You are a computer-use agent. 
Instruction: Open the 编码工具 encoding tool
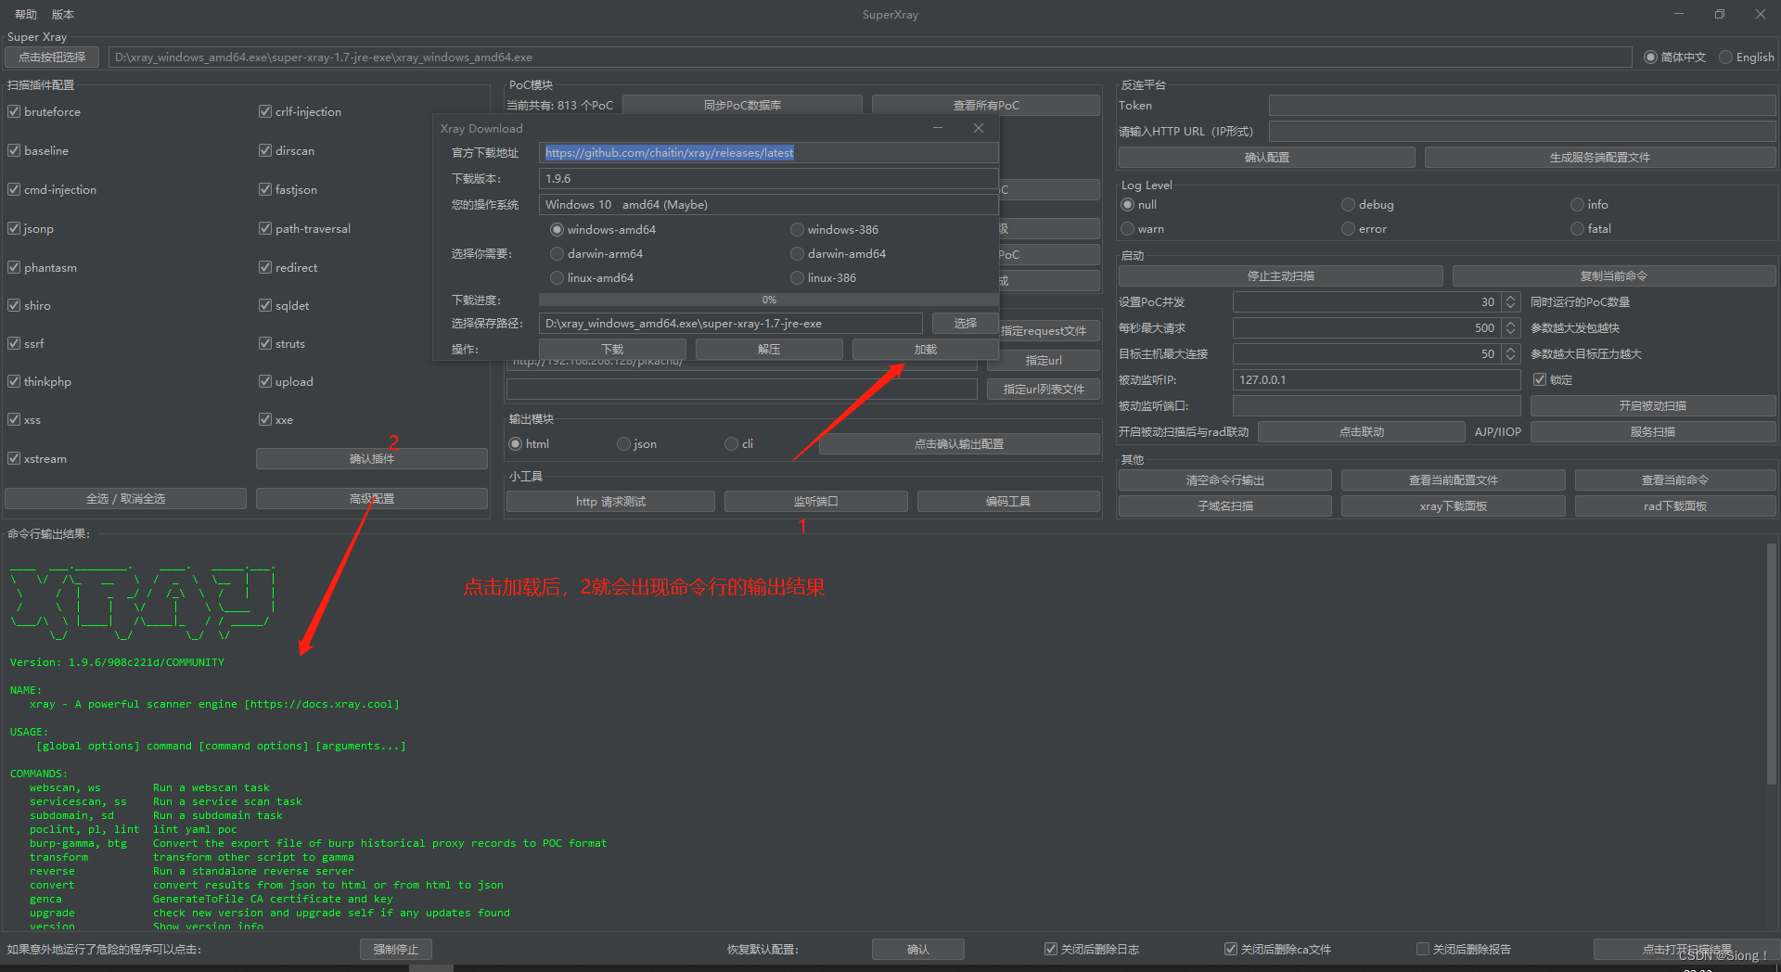(x=1008, y=501)
